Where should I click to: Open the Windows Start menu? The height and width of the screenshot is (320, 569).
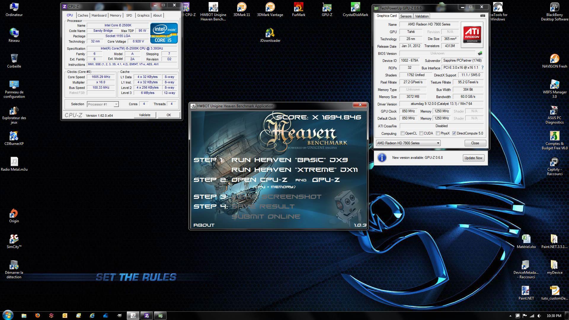[8, 315]
